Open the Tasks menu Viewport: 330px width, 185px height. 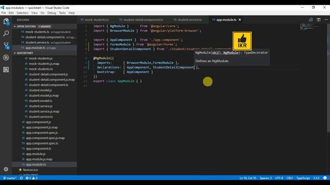tap(62, 13)
